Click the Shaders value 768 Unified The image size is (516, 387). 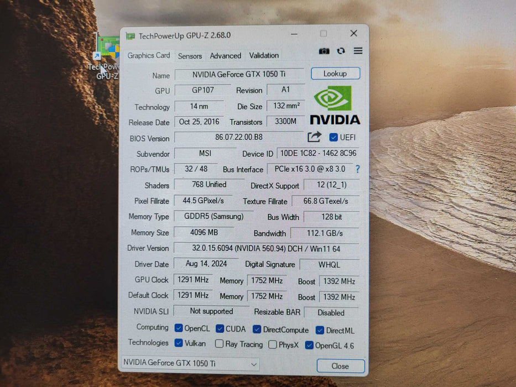[209, 185]
